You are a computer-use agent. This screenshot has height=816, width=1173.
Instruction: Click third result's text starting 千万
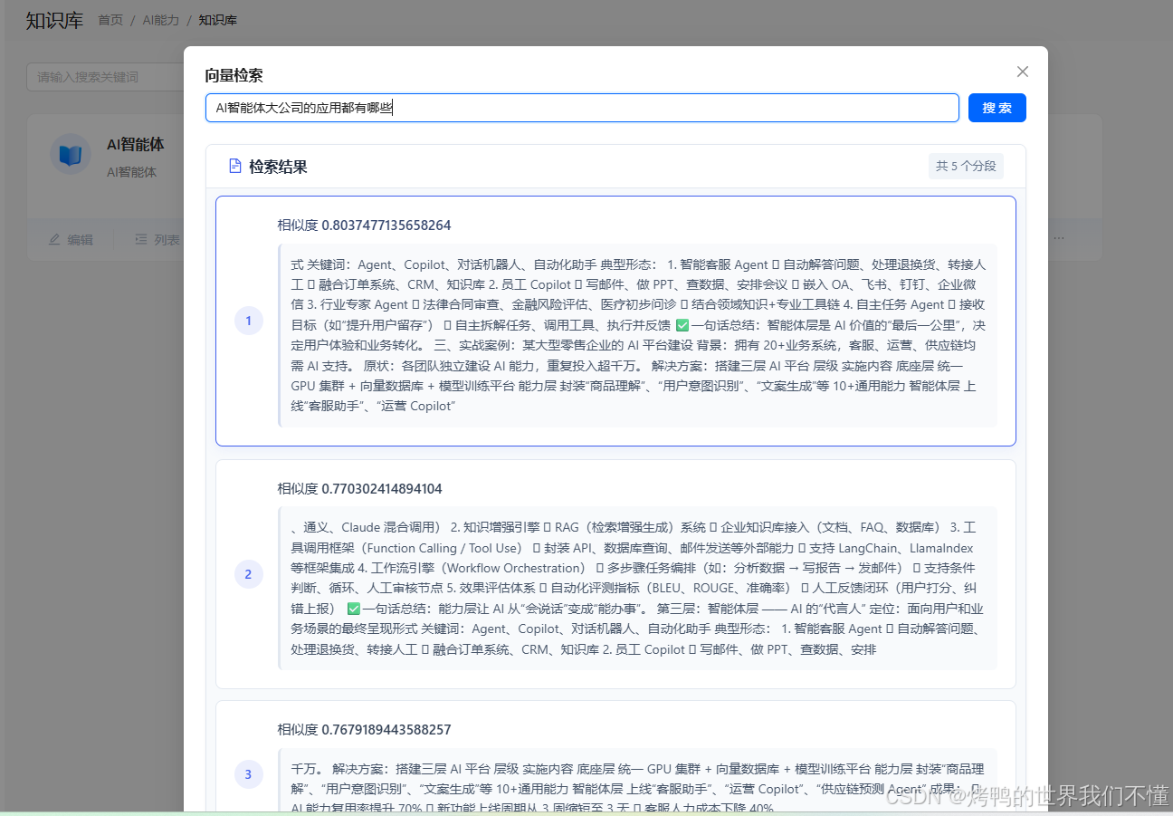tap(638, 779)
